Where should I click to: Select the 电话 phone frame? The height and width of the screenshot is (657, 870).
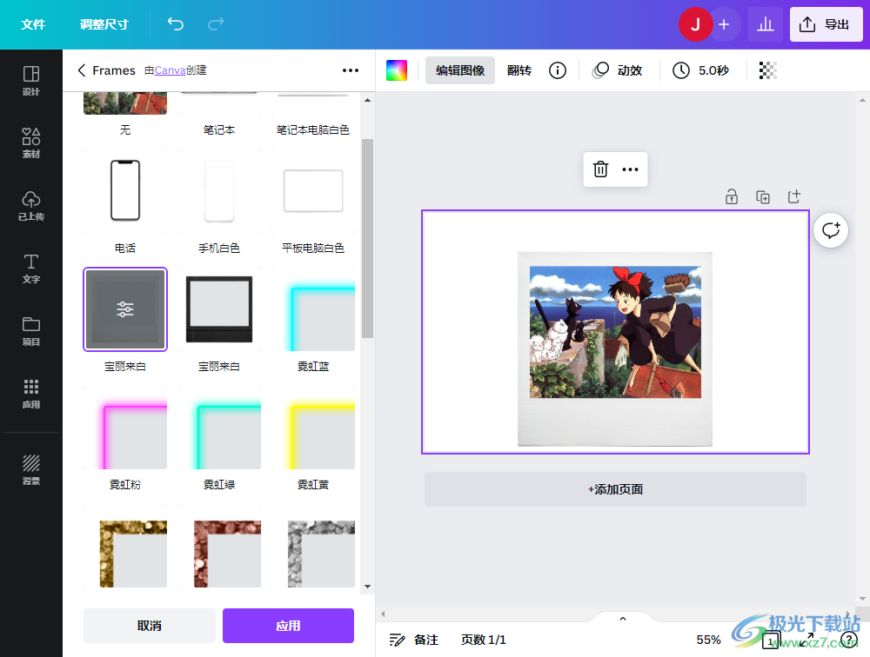125,190
